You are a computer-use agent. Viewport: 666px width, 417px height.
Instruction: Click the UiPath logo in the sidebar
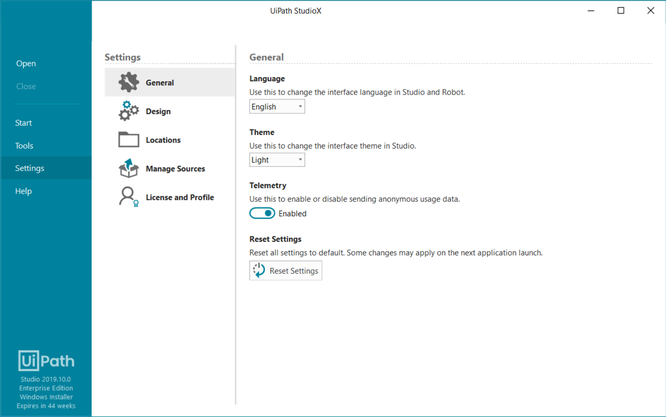[46, 361]
